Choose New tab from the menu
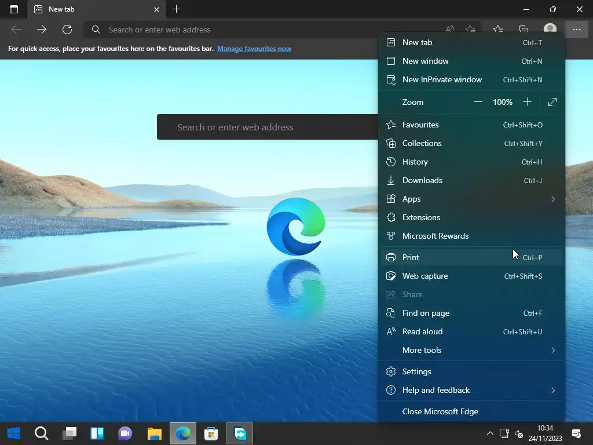The image size is (593, 445). 471,42
